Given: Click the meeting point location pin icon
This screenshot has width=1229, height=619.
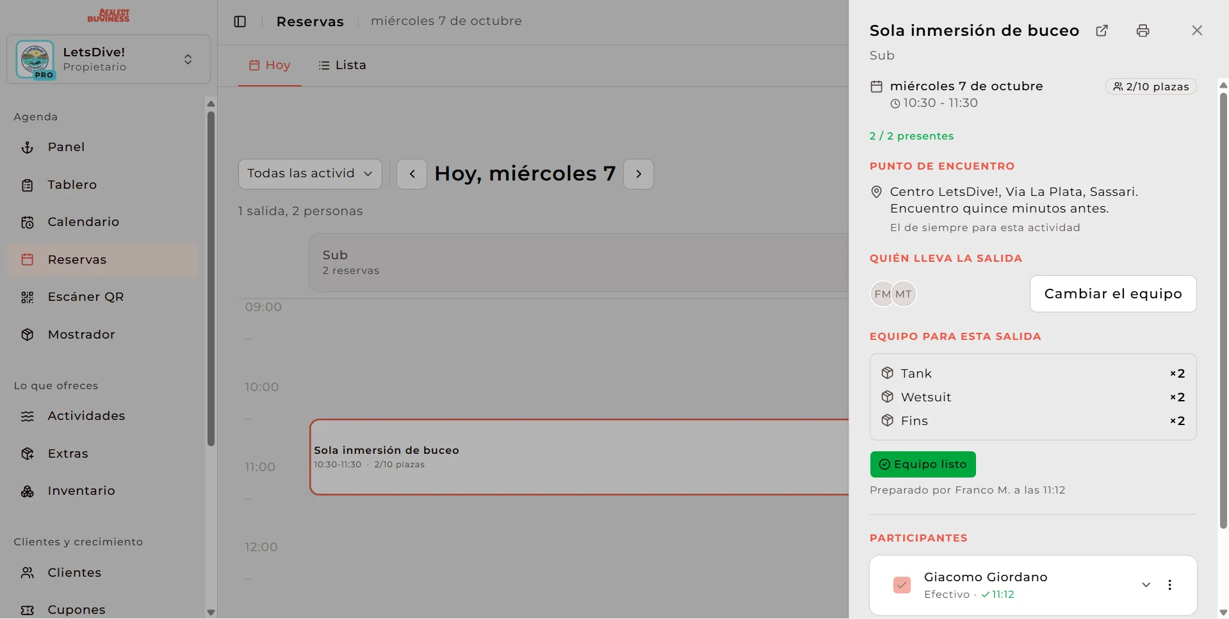Looking at the screenshot, I should tap(877, 192).
